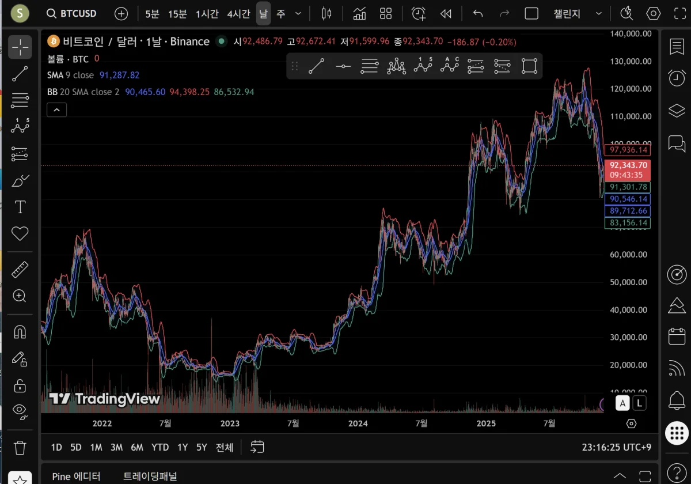Open the candlestick chart style button
The height and width of the screenshot is (484, 691).
326,13
